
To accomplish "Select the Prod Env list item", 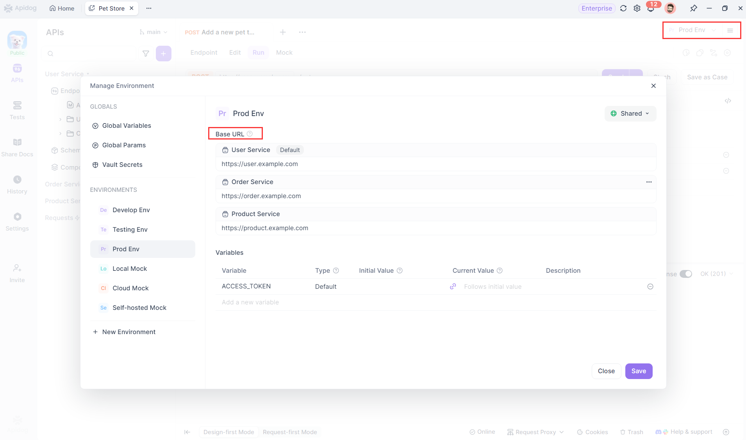I will (x=143, y=249).
